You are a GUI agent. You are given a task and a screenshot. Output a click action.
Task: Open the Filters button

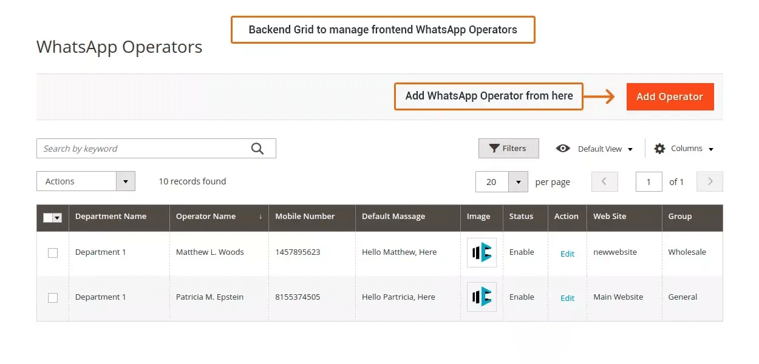[x=508, y=149]
